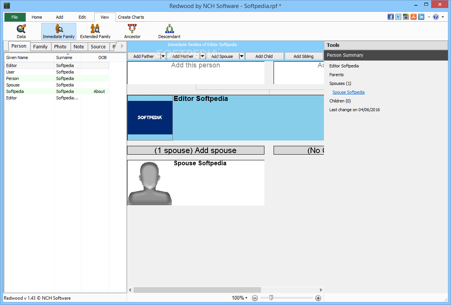Select the Spouse Softpedia list row
The width and height of the screenshot is (451, 305).
[57, 85]
